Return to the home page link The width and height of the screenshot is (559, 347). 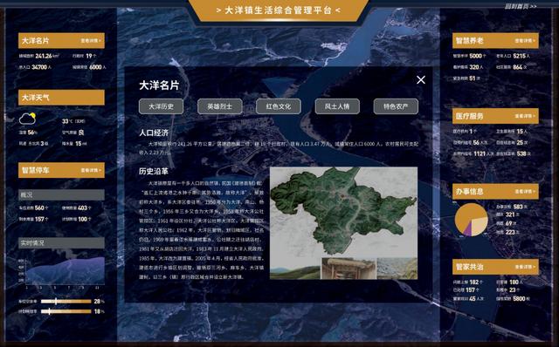coord(521,6)
